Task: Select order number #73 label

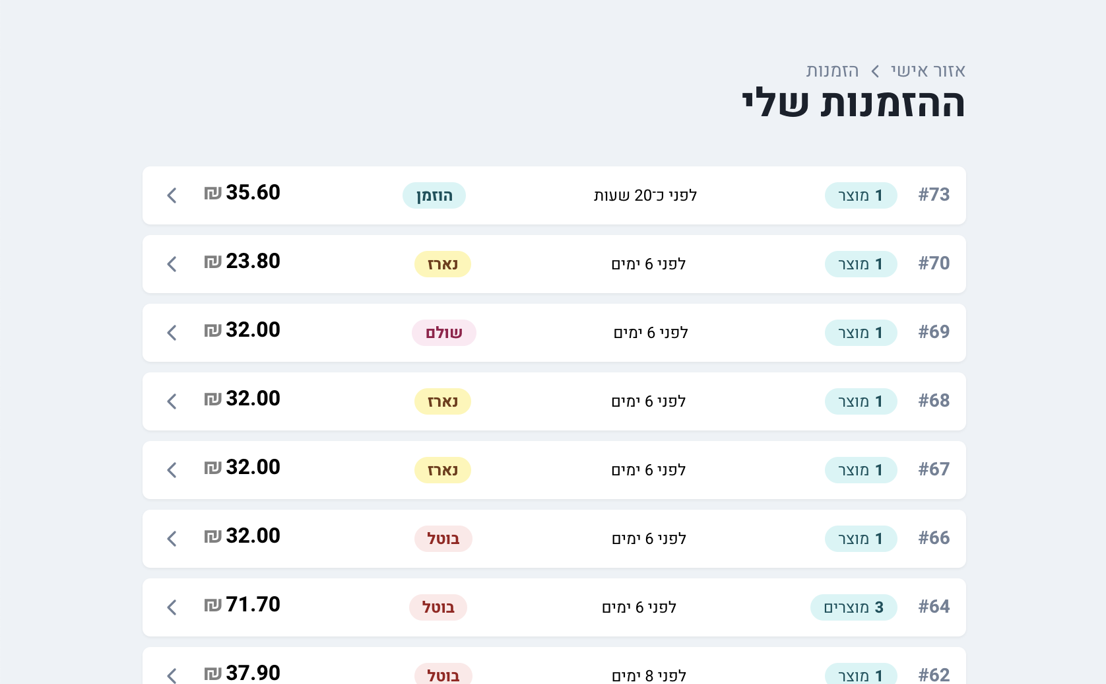Action: click(x=934, y=195)
